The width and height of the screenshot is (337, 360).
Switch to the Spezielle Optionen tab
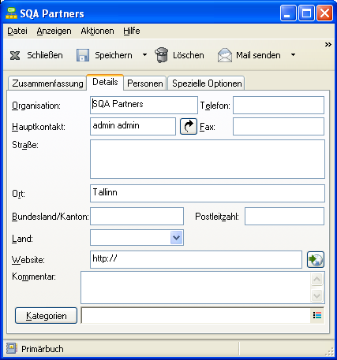click(x=207, y=84)
